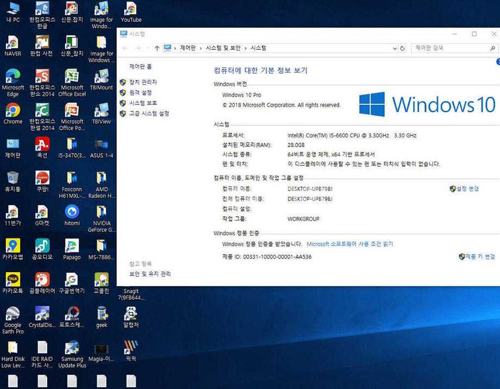Screen dimensions: 500x389
Task: Open the 픽픽 desktop icon
Action: (x=131, y=351)
